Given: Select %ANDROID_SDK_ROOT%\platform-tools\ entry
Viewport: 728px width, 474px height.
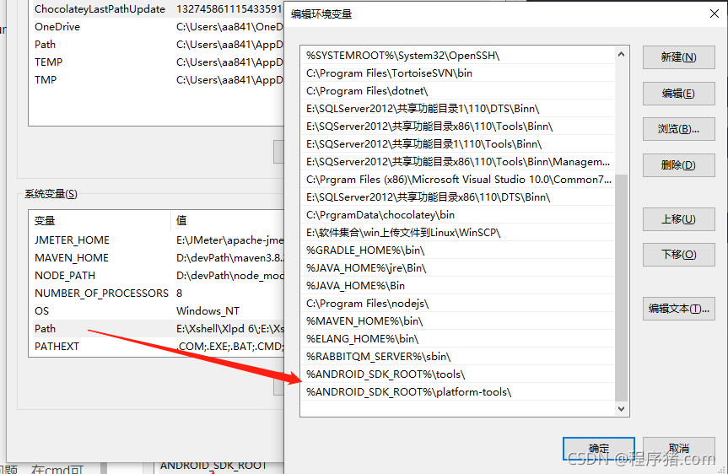Looking at the screenshot, I should [457, 392].
